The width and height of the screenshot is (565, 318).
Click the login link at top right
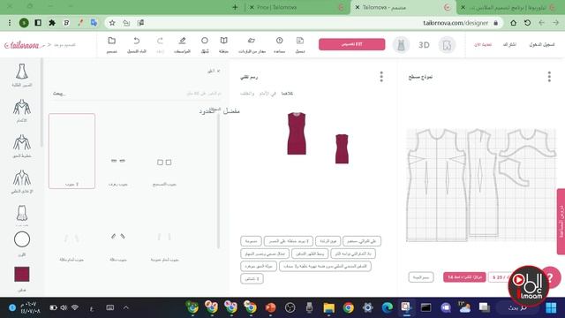[x=542, y=45]
